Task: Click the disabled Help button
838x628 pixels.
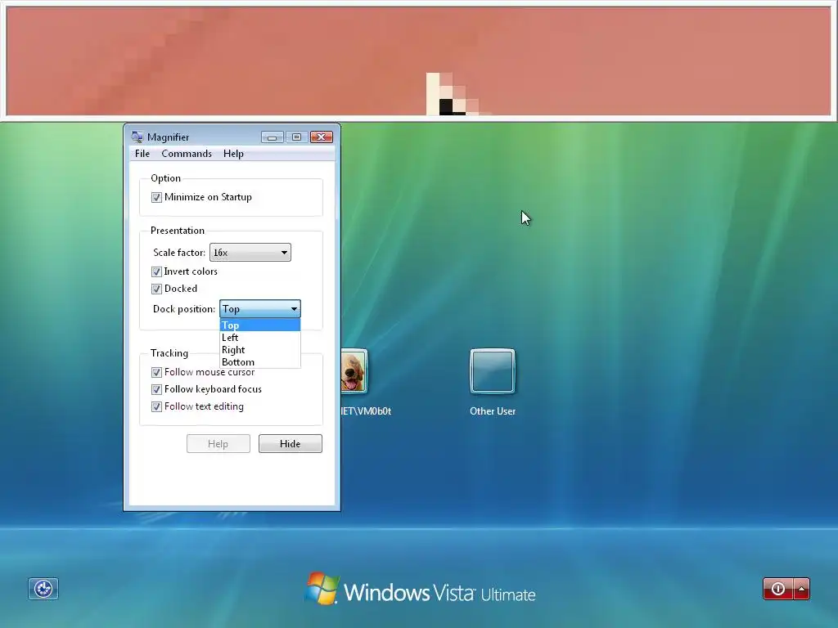Action: point(218,444)
